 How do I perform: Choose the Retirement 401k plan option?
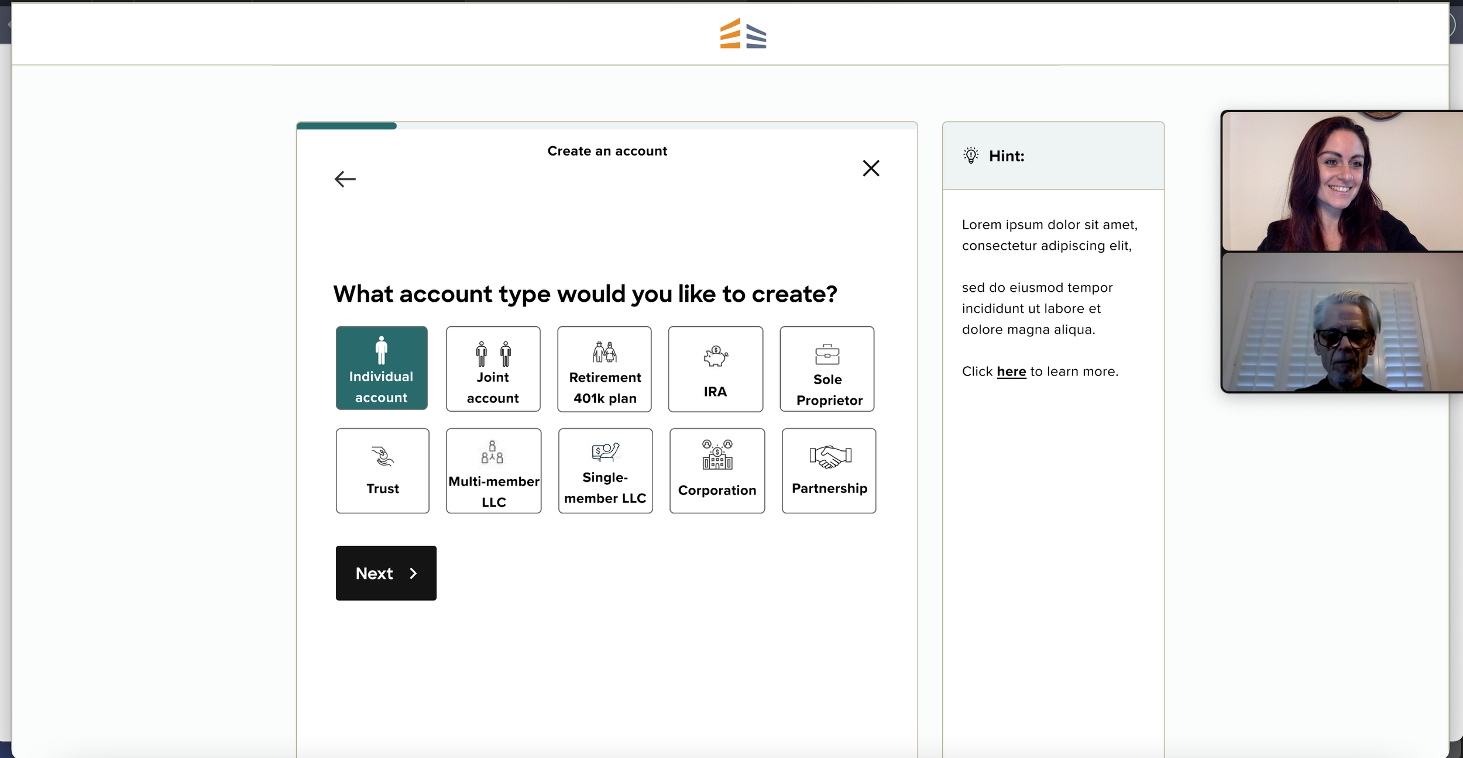pos(605,370)
